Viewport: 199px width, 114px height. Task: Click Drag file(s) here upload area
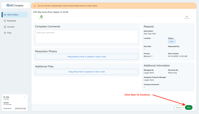click(x=87, y=72)
